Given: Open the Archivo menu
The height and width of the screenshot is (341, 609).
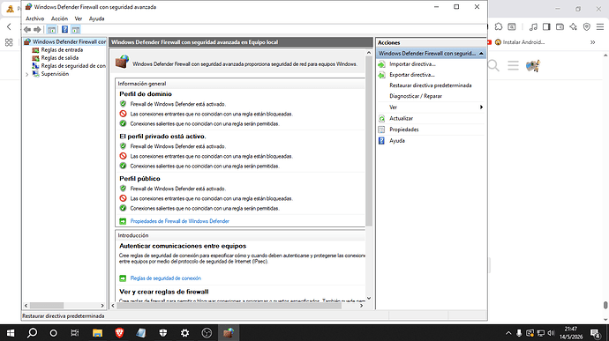Looking at the screenshot, I should pyautogui.click(x=35, y=19).
